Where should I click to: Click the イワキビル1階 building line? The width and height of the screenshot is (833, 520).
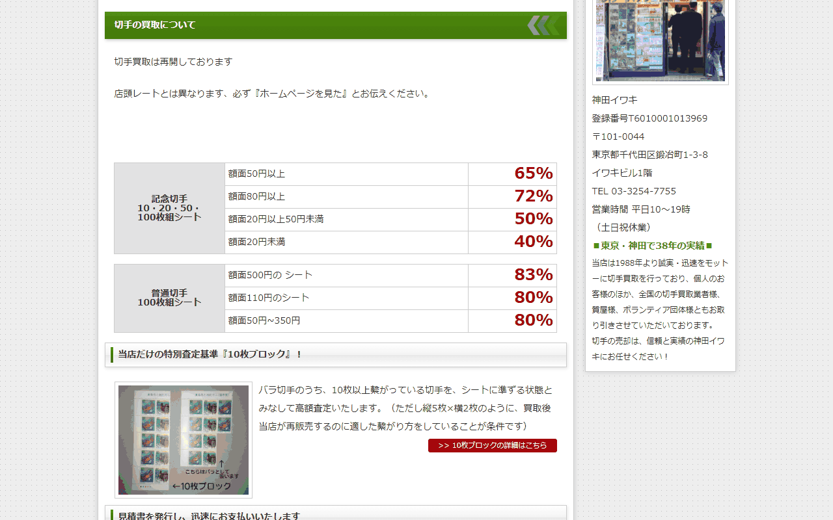click(x=622, y=173)
